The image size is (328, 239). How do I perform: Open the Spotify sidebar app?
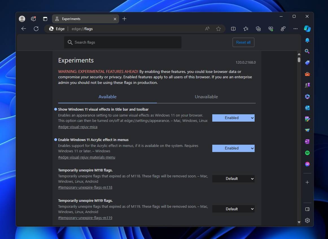[307, 153]
